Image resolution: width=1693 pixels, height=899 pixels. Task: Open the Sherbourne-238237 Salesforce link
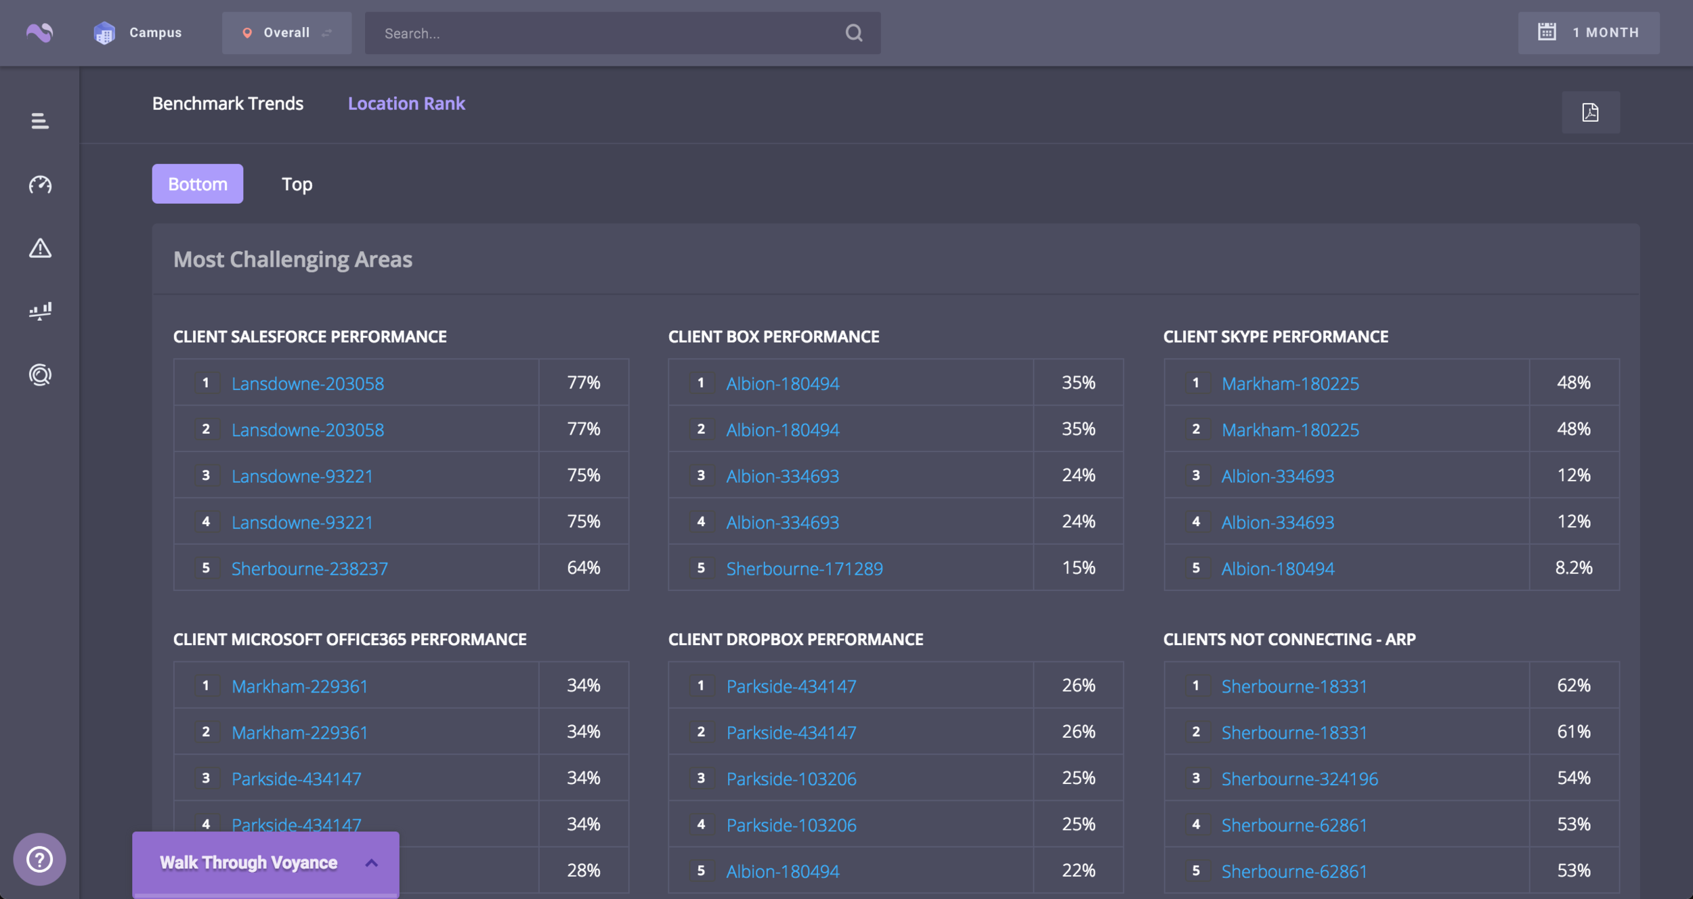coord(309,568)
